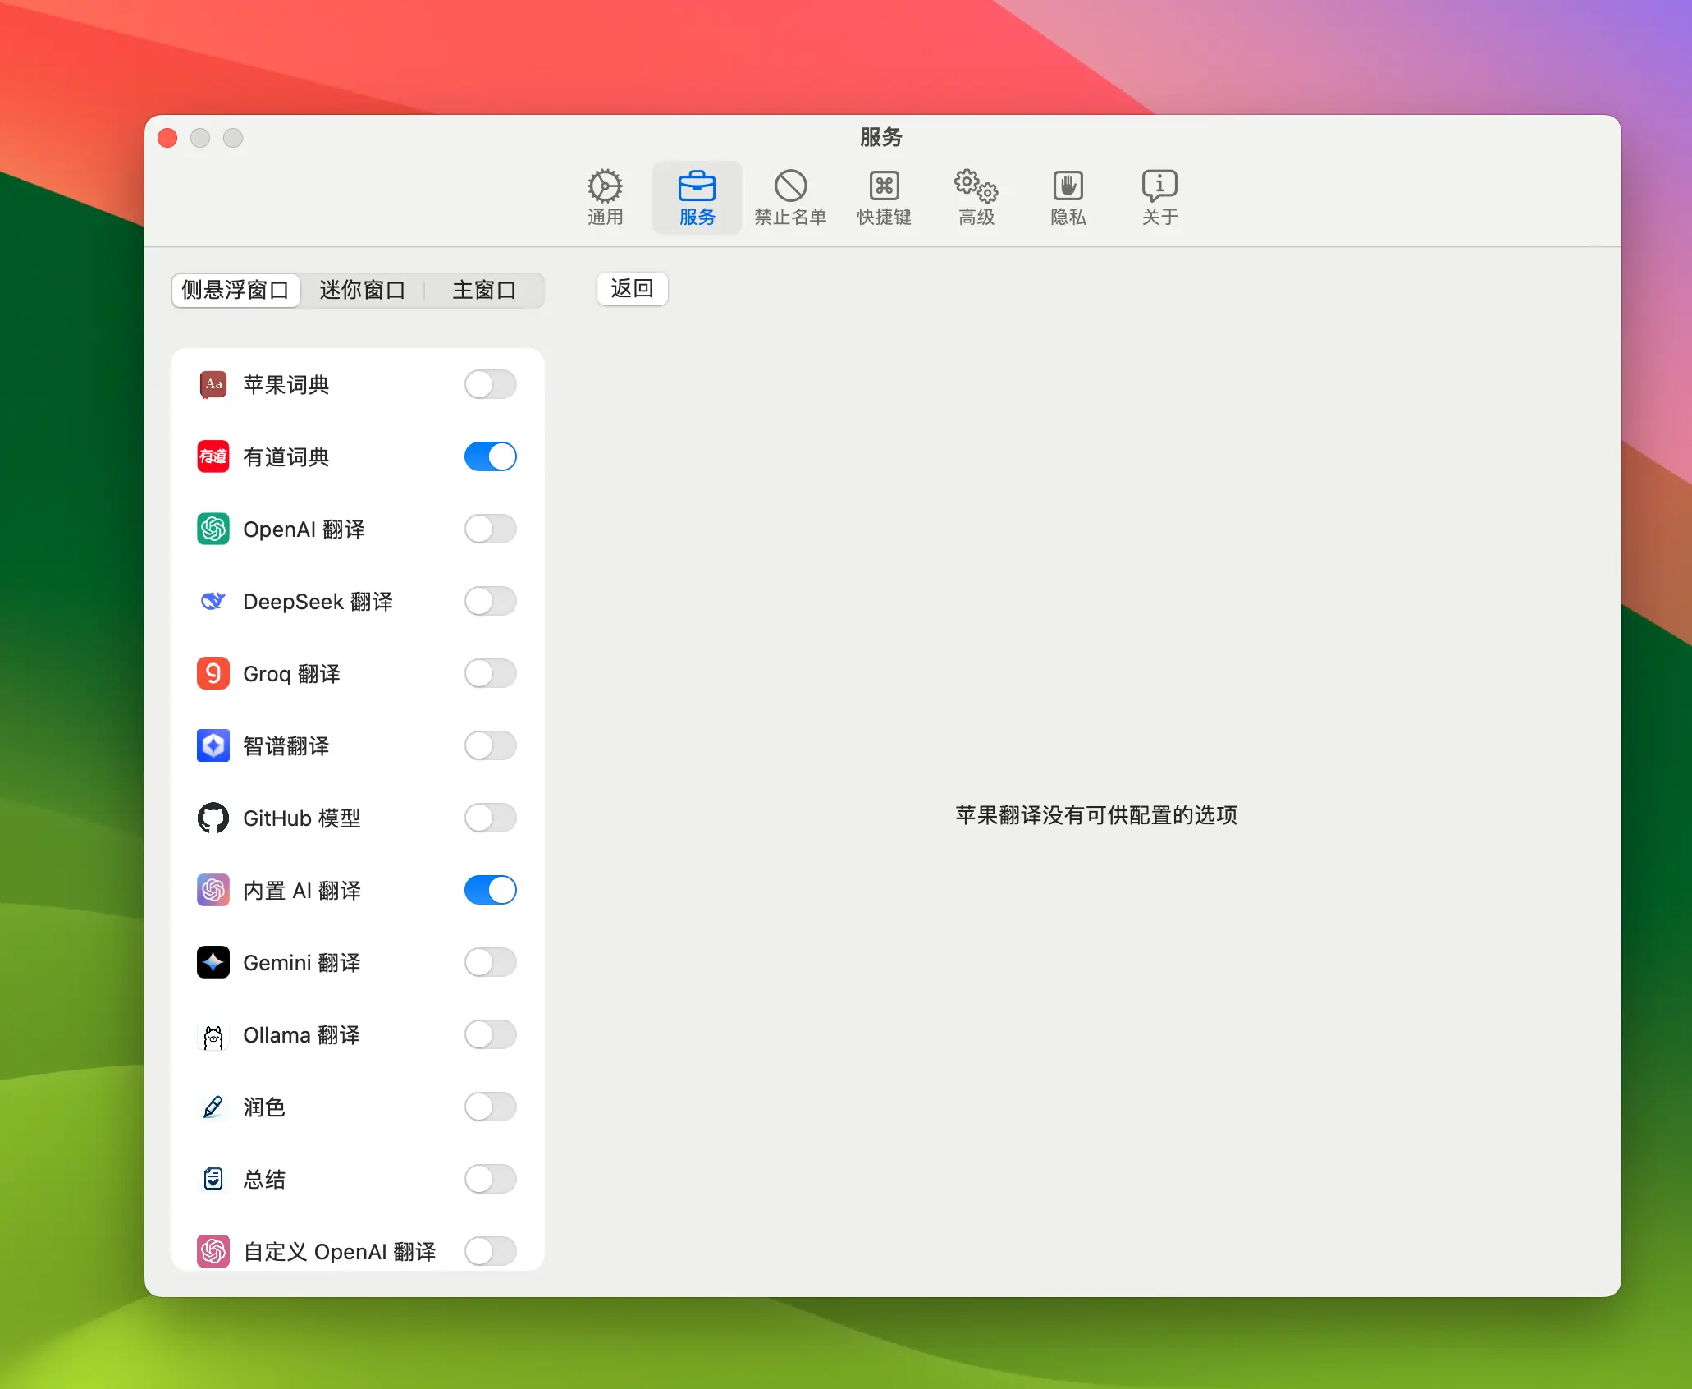This screenshot has height=1389, width=1692.
Task: Click the 返回 back button
Action: pos(632,289)
